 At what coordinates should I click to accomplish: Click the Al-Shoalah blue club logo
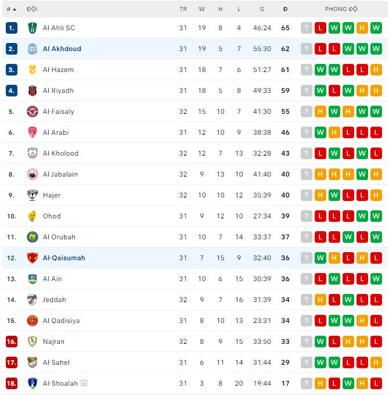pyautogui.click(x=33, y=383)
